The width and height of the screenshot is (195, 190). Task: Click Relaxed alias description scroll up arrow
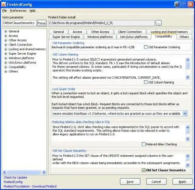(x=187, y=127)
